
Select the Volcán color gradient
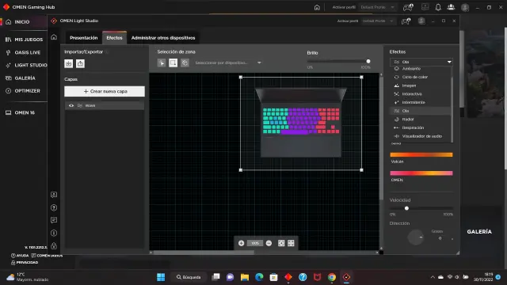[x=421, y=155]
